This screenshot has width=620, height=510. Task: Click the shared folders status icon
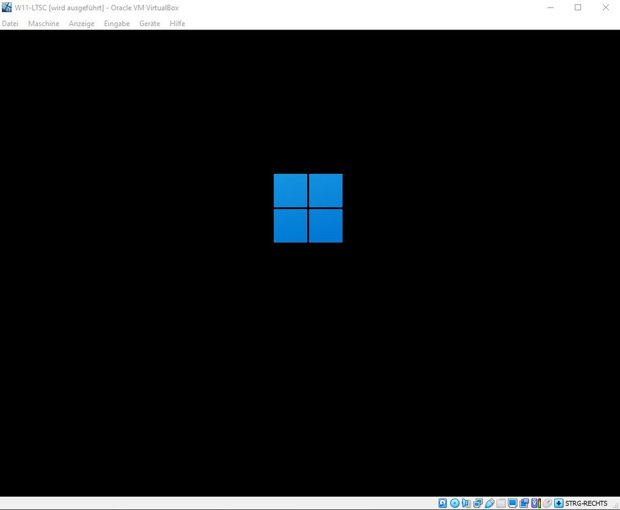pos(501,503)
